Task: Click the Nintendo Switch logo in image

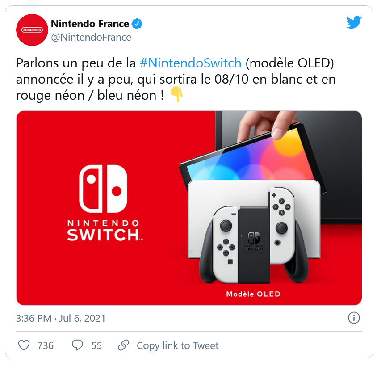Action: tap(105, 203)
